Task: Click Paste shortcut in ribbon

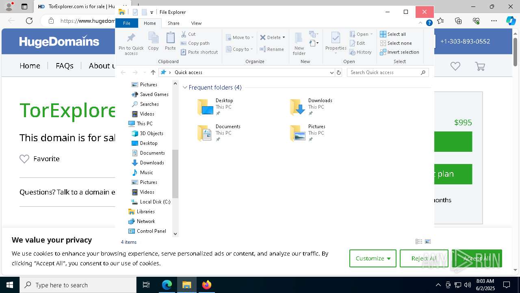Action: click(199, 52)
